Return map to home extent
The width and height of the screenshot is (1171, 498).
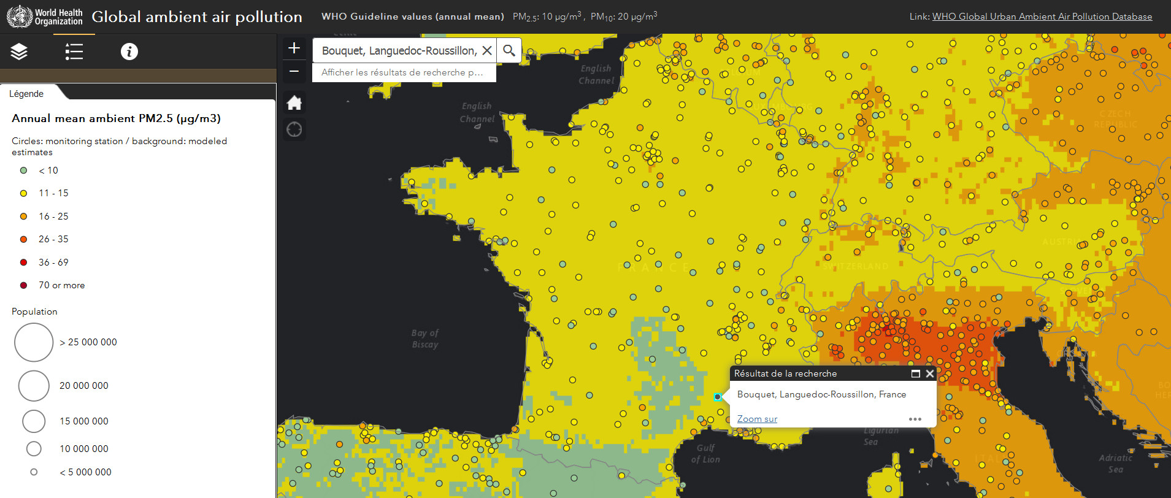pos(294,103)
